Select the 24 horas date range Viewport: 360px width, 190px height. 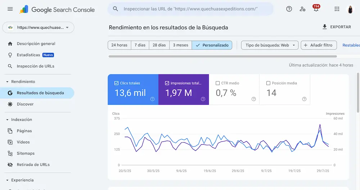120,45
